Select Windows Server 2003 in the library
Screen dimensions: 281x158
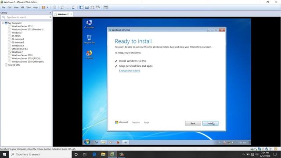[22, 55]
